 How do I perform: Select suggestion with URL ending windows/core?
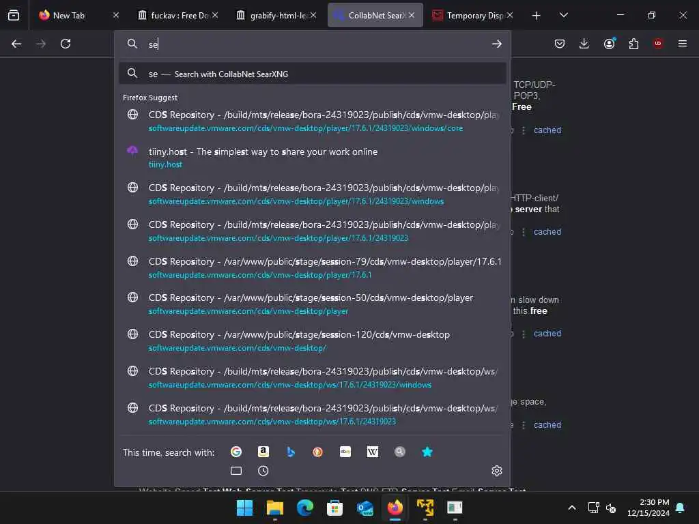(312, 121)
